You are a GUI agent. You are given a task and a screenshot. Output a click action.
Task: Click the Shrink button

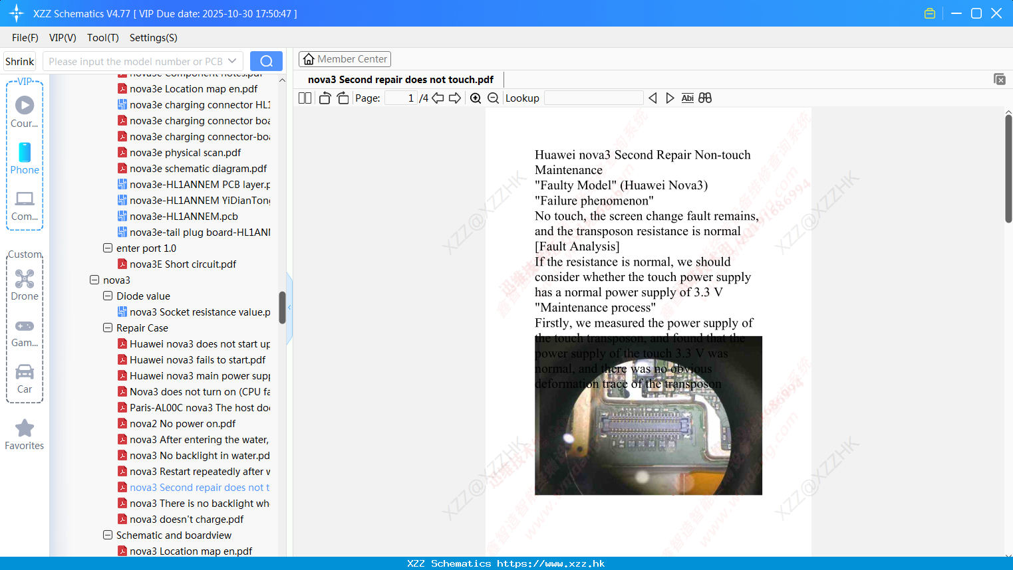(20, 61)
